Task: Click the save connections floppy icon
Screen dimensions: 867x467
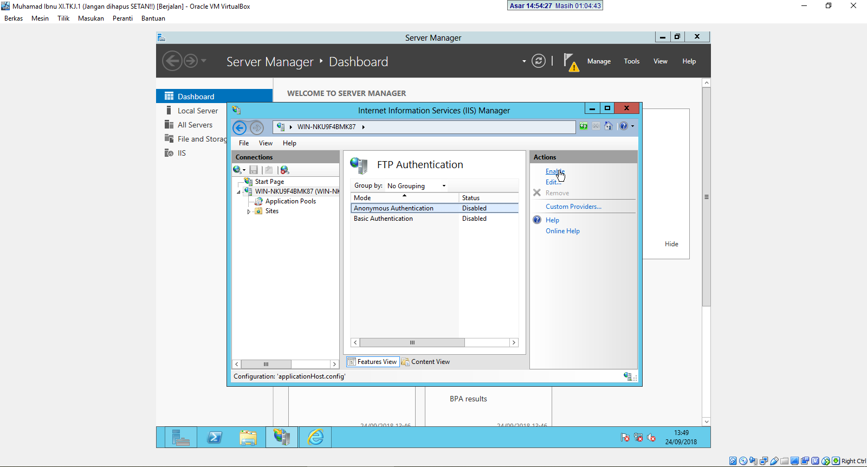Action: pos(254,170)
